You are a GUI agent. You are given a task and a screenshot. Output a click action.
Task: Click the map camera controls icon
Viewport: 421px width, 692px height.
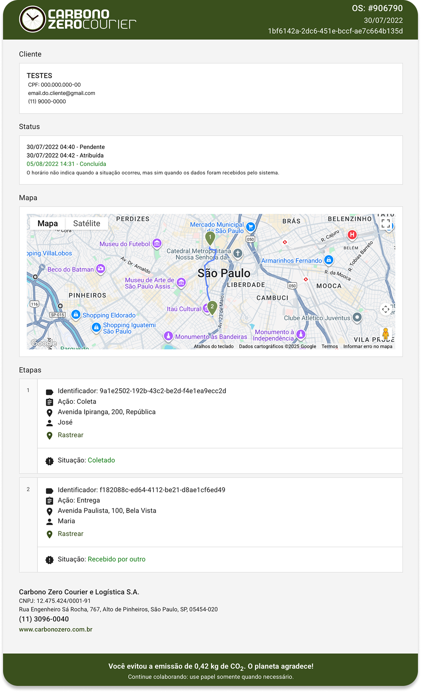[386, 310]
